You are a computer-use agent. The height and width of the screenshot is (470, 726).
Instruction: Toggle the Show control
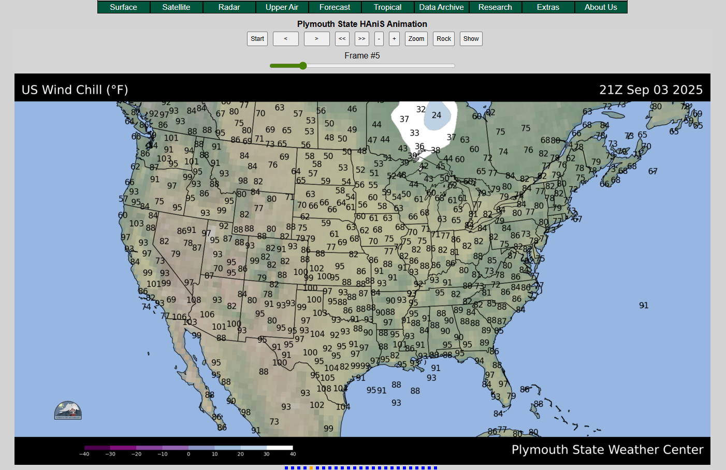tap(471, 38)
